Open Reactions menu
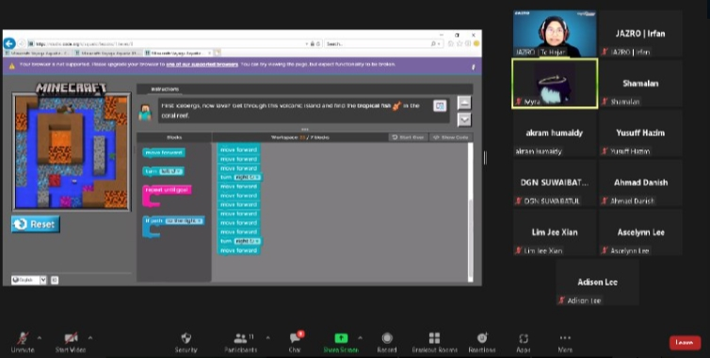 482,342
